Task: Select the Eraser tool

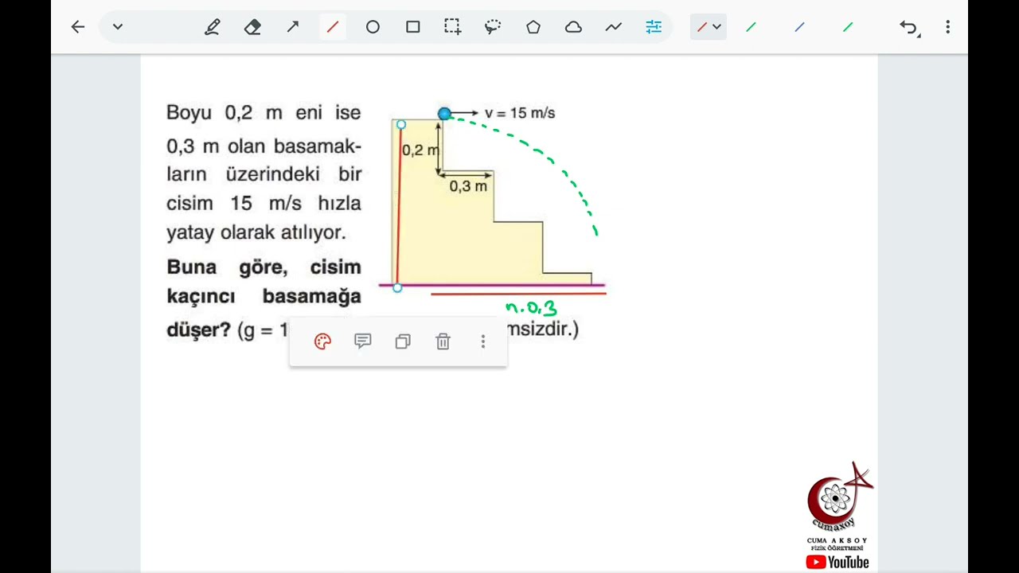Action: [x=252, y=27]
